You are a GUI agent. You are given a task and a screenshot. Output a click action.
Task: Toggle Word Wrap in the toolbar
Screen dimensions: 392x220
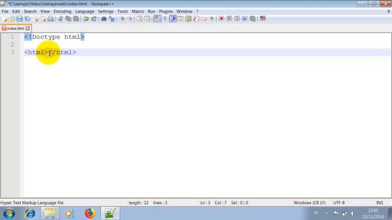157,19
